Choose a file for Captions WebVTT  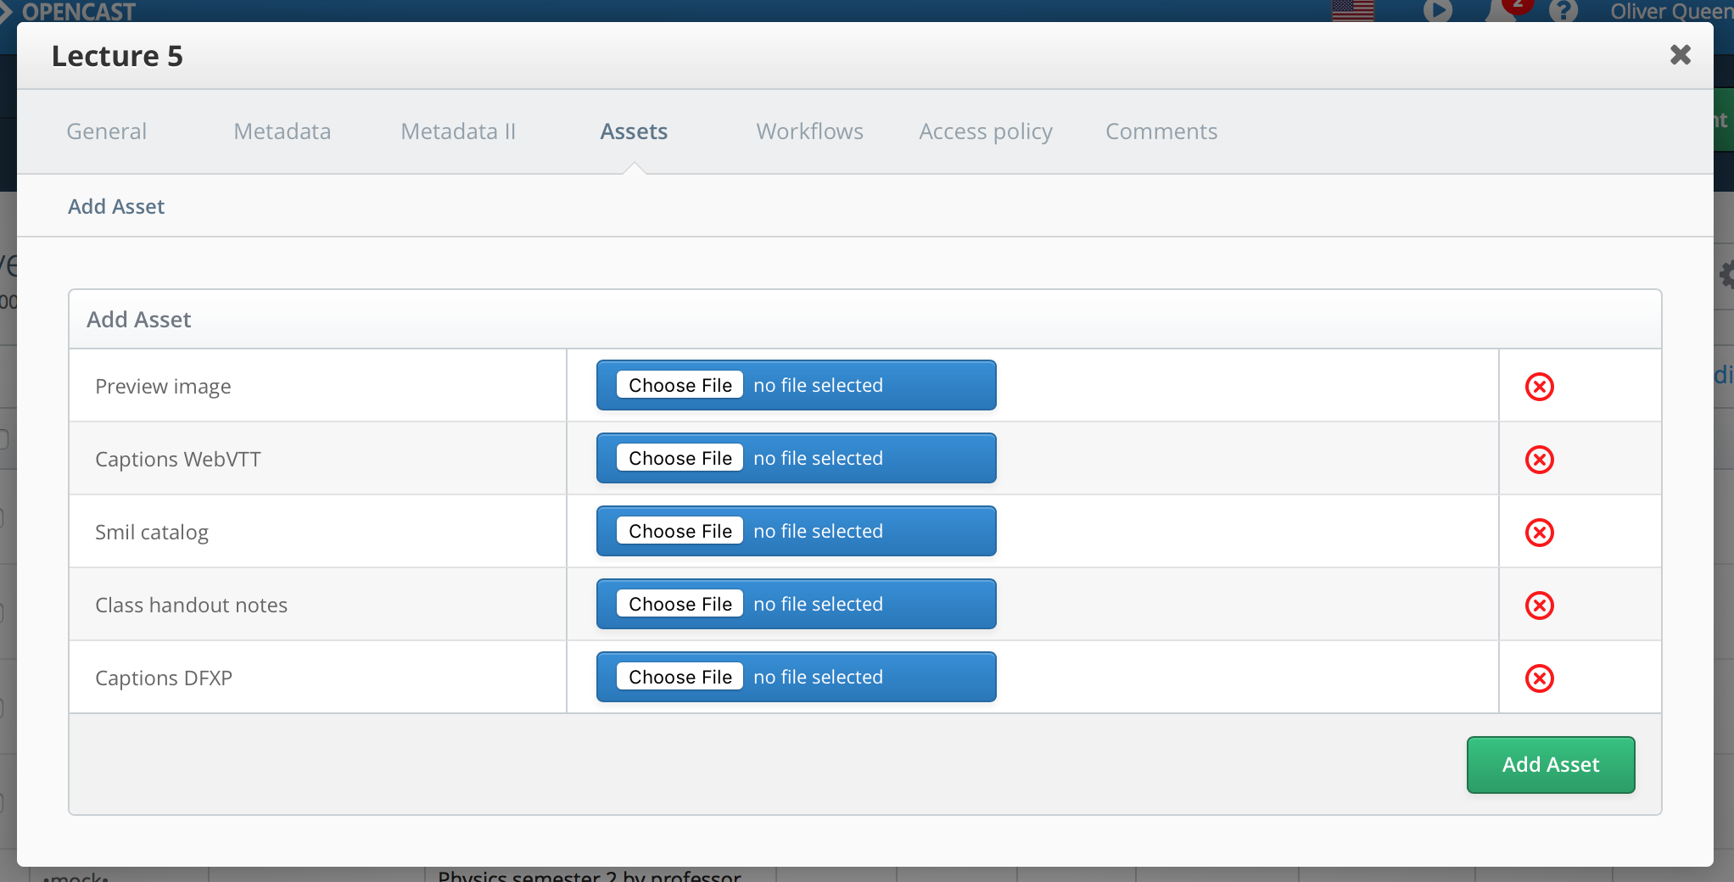[x=680, y=458]
